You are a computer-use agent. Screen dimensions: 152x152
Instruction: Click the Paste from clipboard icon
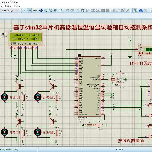[87, 10]
